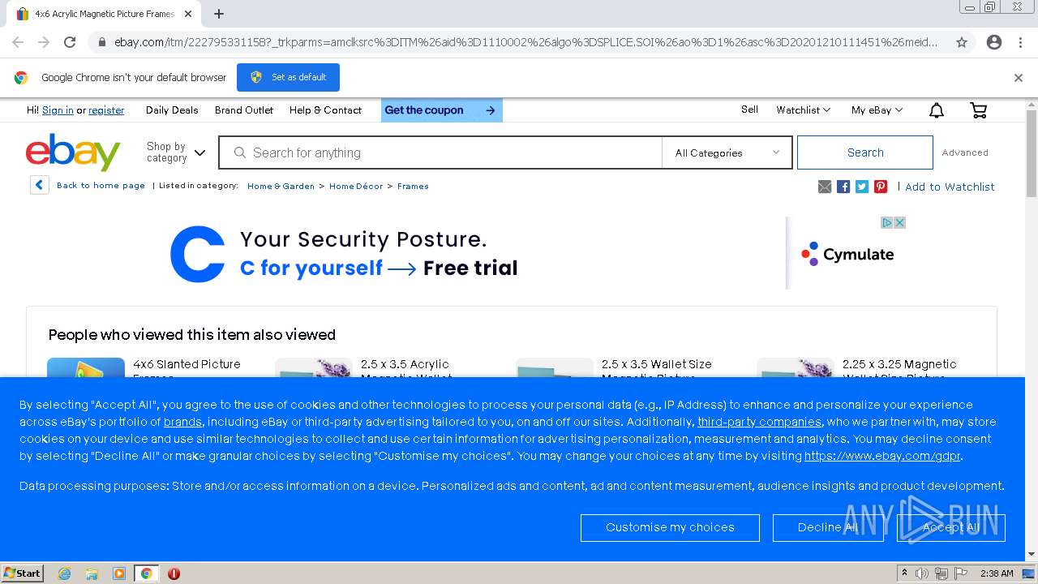The width and height of the screenshot is (1038, 584).
Task: Close the current eBay browser tab
Action: [x=188, y=14]
